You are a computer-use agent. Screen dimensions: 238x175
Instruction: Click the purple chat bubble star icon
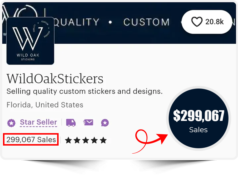point(105,123)
